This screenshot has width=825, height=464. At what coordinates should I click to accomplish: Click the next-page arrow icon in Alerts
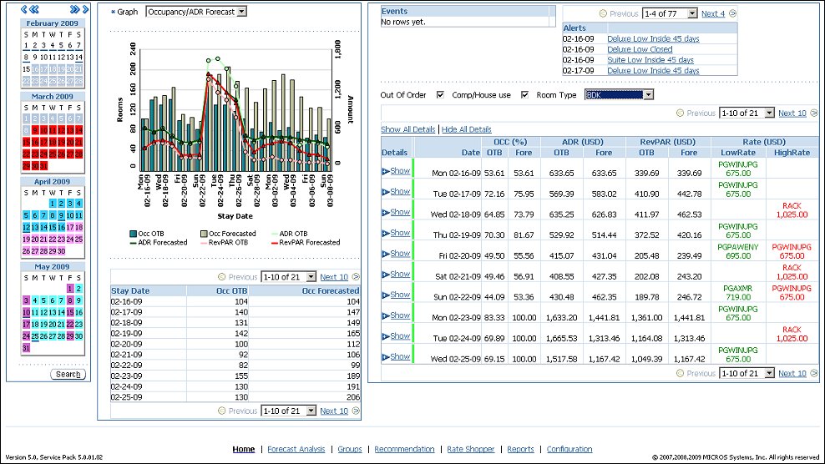pos(731,14)
